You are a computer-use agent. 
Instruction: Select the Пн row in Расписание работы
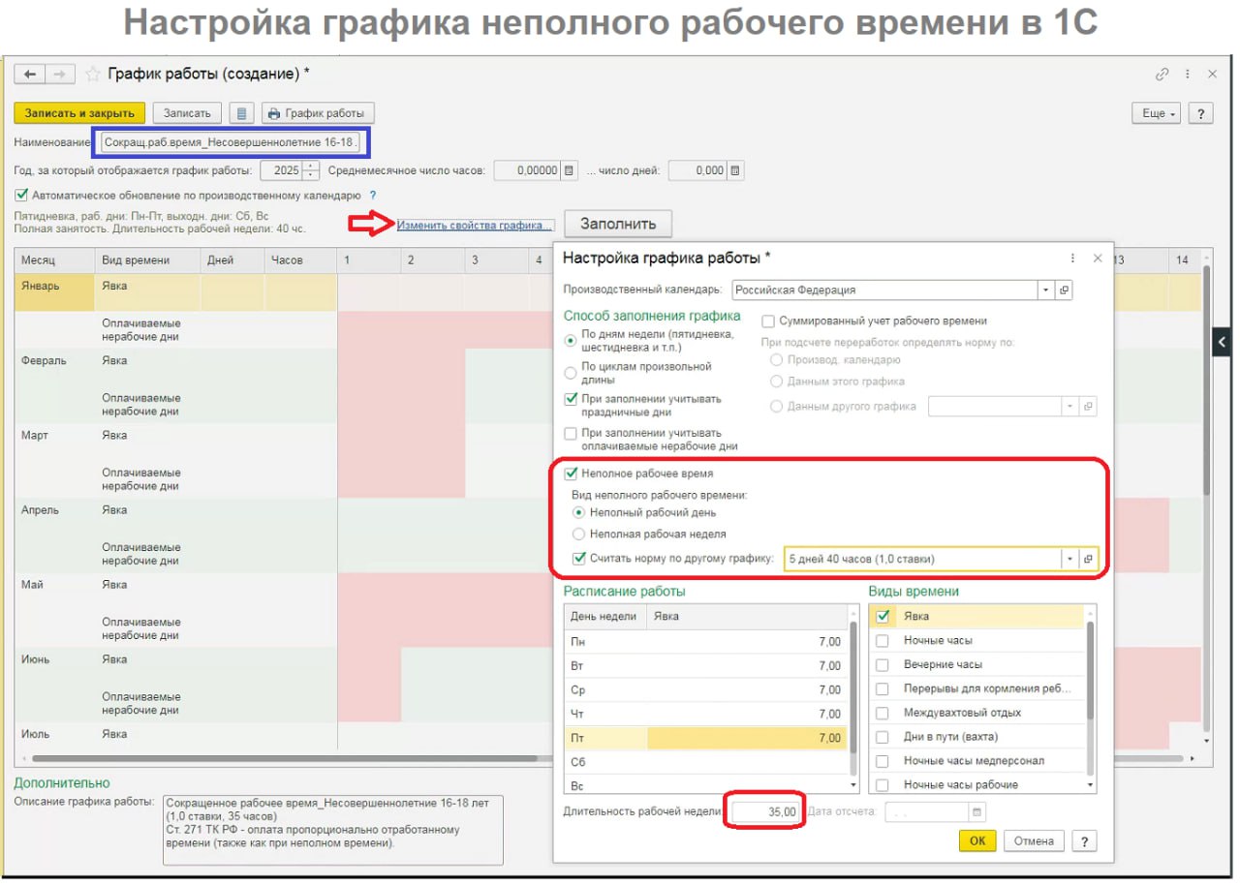[705, 641]
